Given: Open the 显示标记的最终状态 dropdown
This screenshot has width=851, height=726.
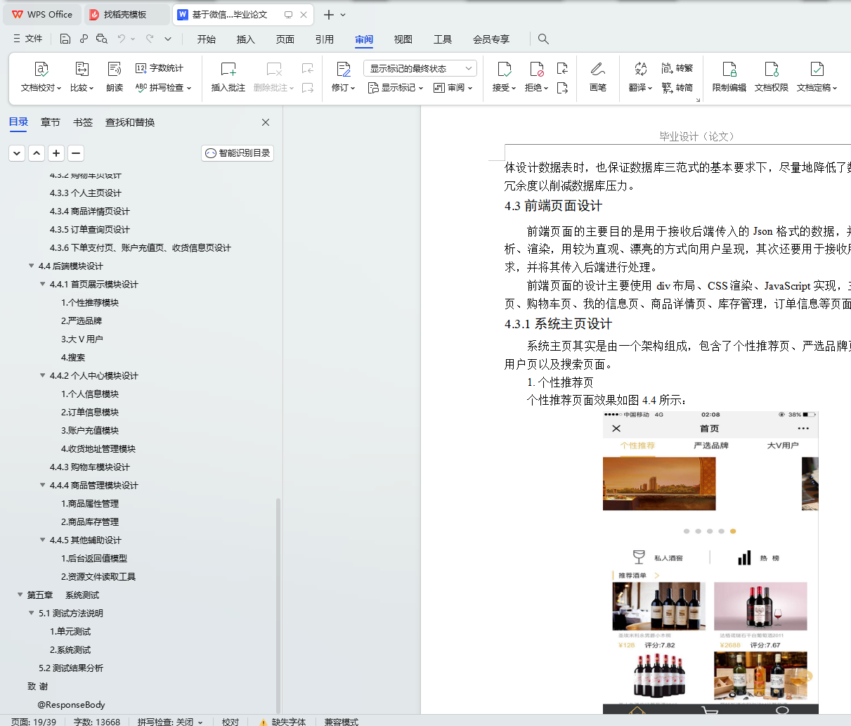Looking at the screenshot, I should pyautogui.click(x=420, y=68).
